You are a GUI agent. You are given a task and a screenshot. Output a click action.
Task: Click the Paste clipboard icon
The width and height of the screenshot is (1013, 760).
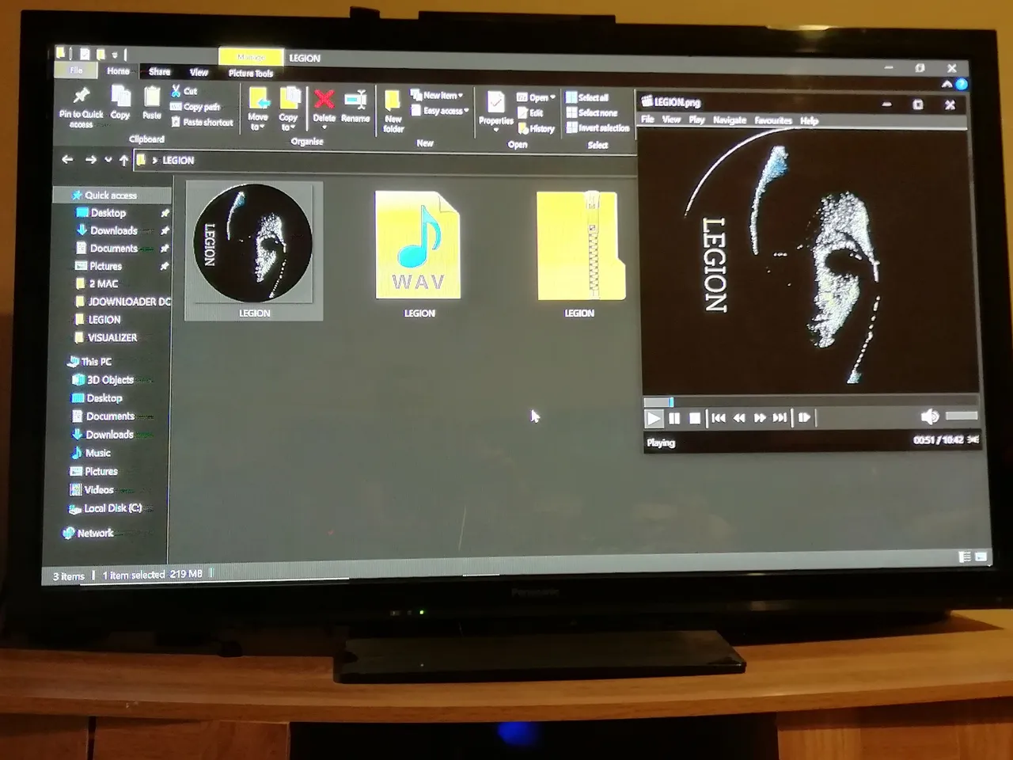coord(151,97)
